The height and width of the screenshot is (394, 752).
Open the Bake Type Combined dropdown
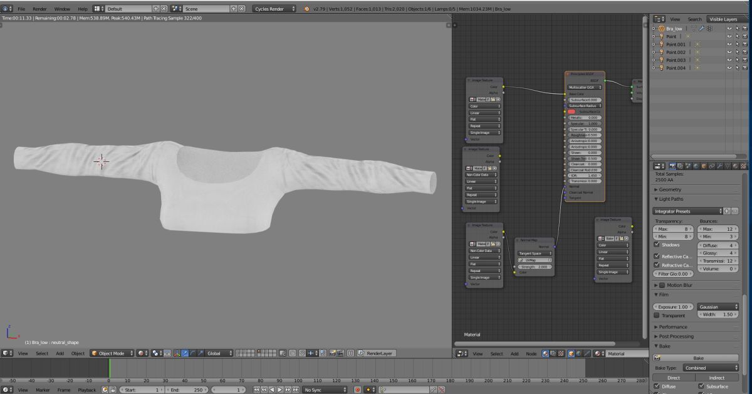pos(710,368)
